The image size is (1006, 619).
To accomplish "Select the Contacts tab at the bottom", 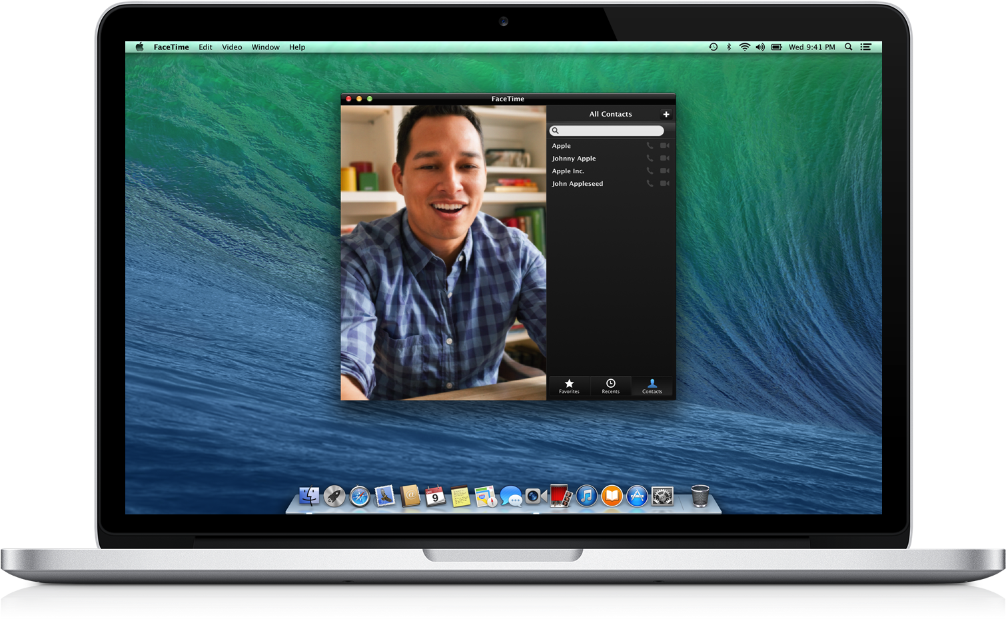I will pos(652,386).
